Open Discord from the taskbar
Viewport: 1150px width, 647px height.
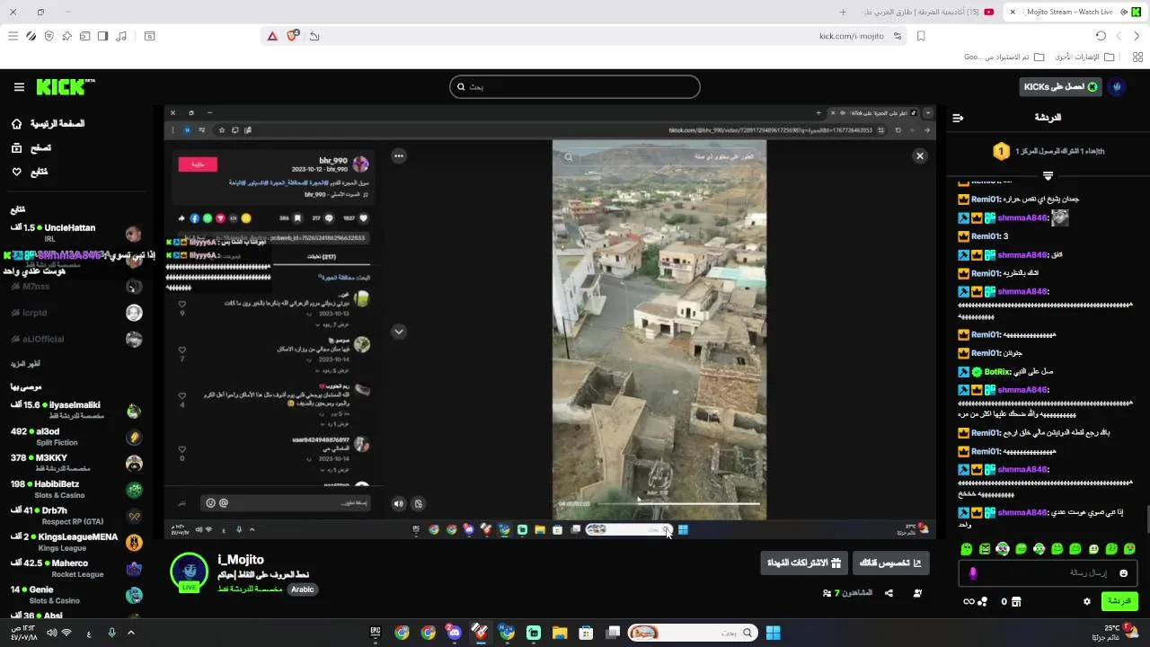(454, 633)
